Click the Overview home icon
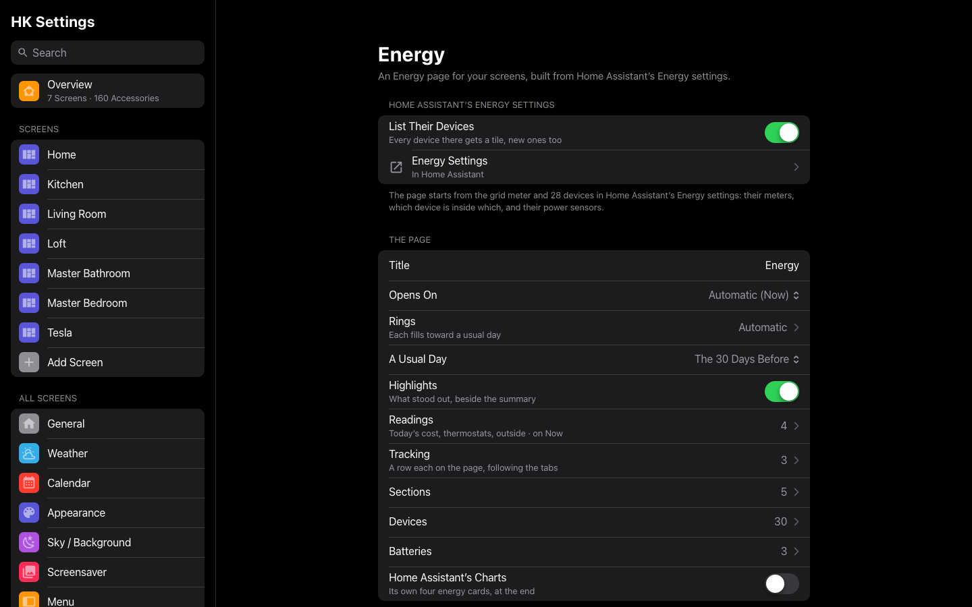 (x=29, y=90)
